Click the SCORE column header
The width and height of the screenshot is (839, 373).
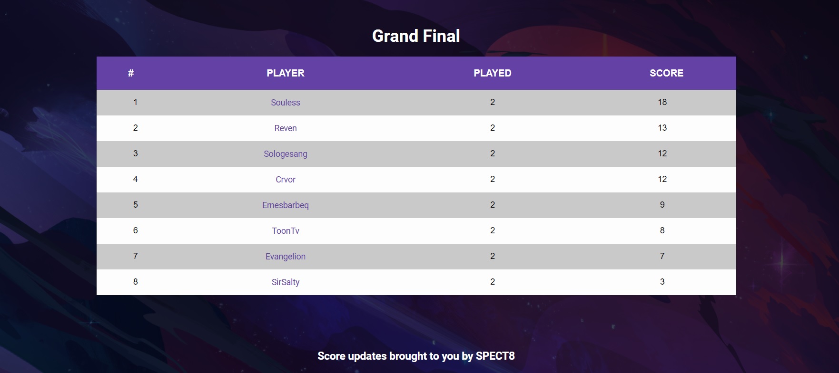(666, 73)
